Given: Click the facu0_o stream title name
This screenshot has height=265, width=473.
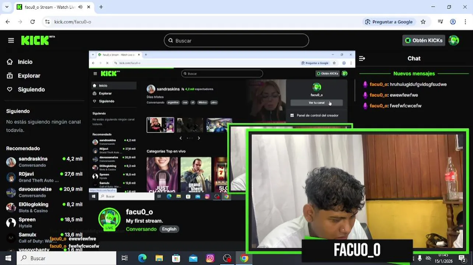Looking at the screenshot, I should tap(139, 212).
